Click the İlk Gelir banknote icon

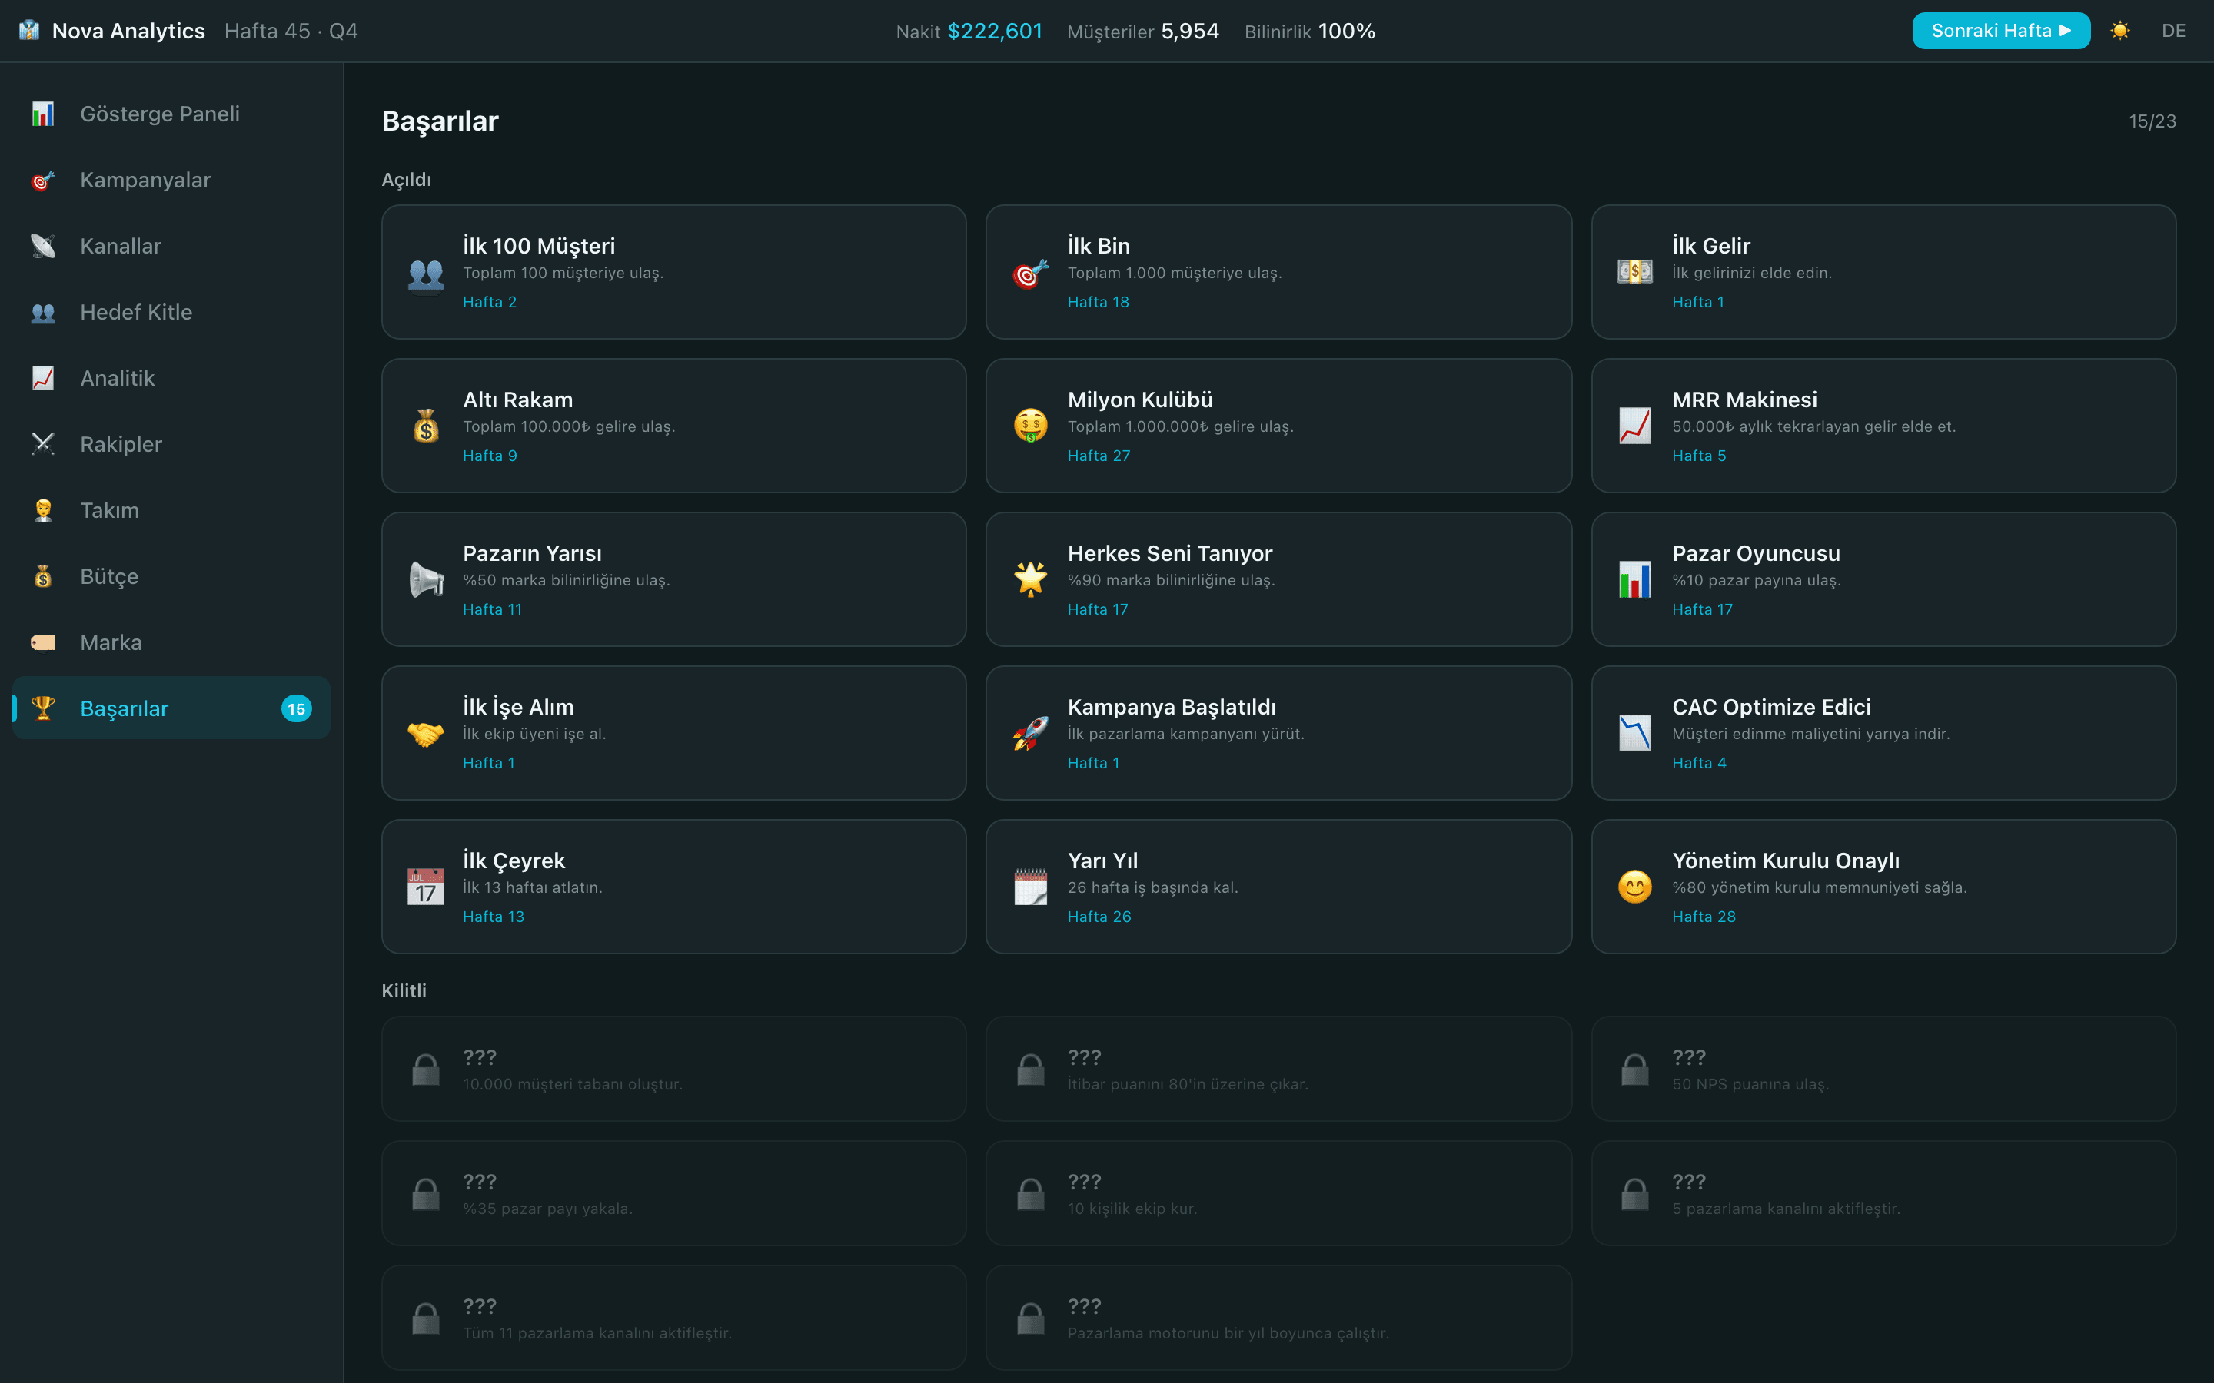click(x=1635, y=273)
